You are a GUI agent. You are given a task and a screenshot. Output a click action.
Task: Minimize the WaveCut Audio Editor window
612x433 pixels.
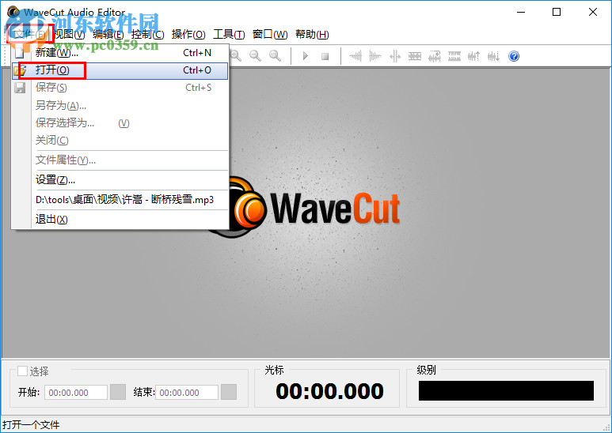coord(521,12)
